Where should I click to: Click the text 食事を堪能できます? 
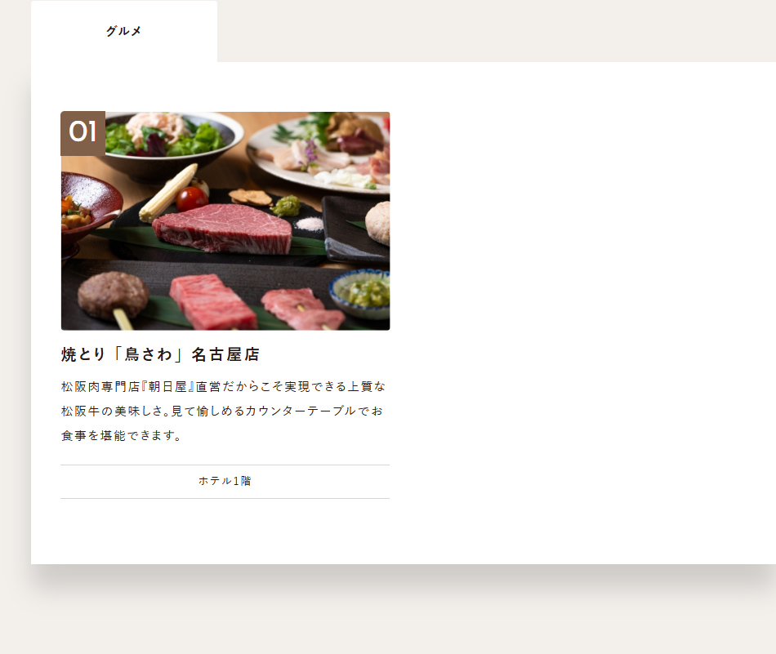[x=121, y=436]
